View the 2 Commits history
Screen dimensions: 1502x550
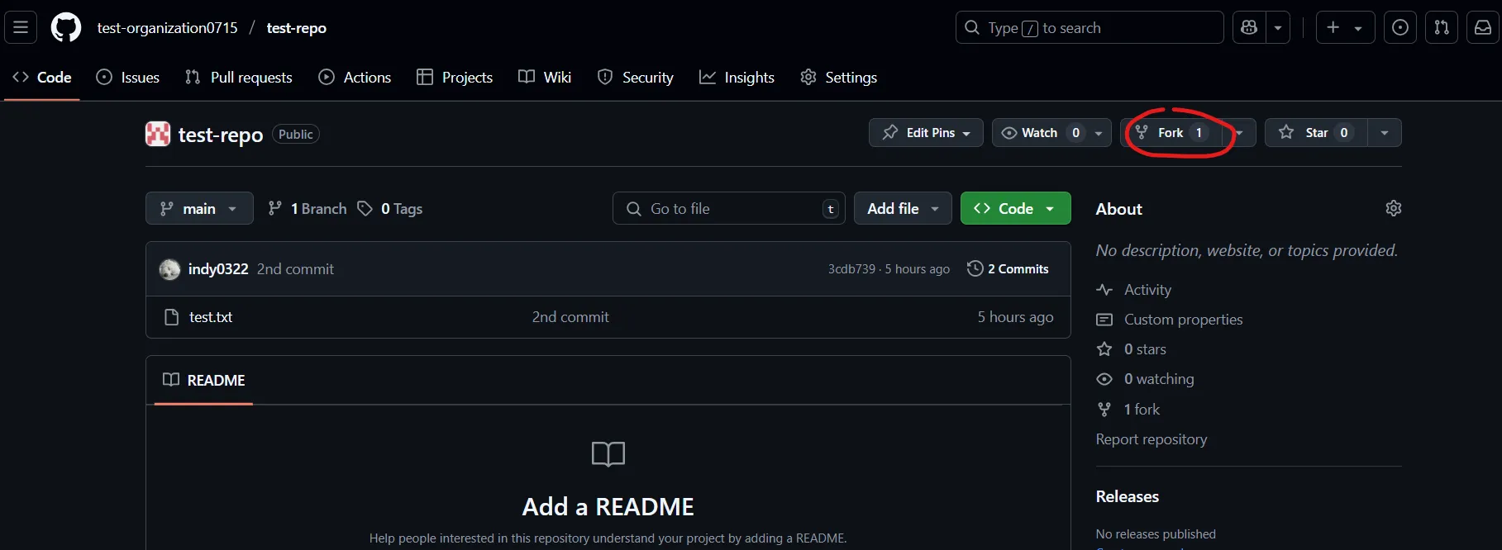1008,269
